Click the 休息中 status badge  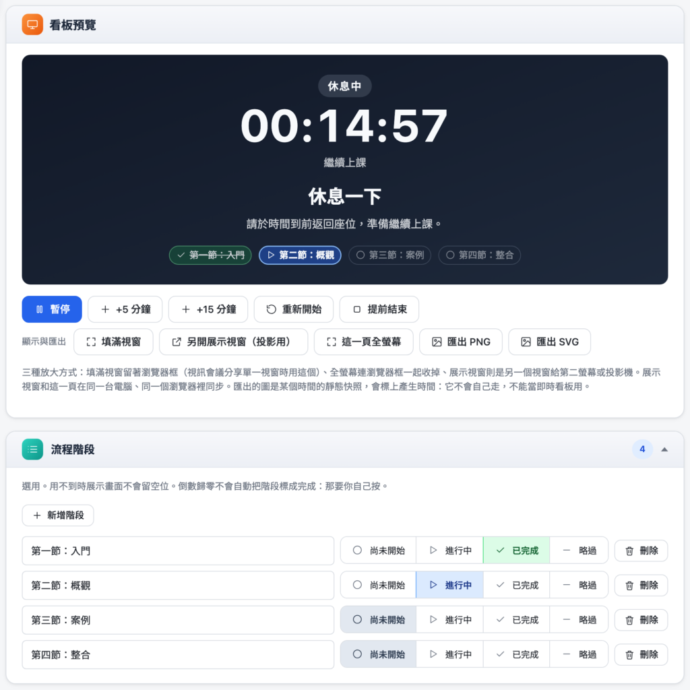pyautogui.click(x=345, y=86)
